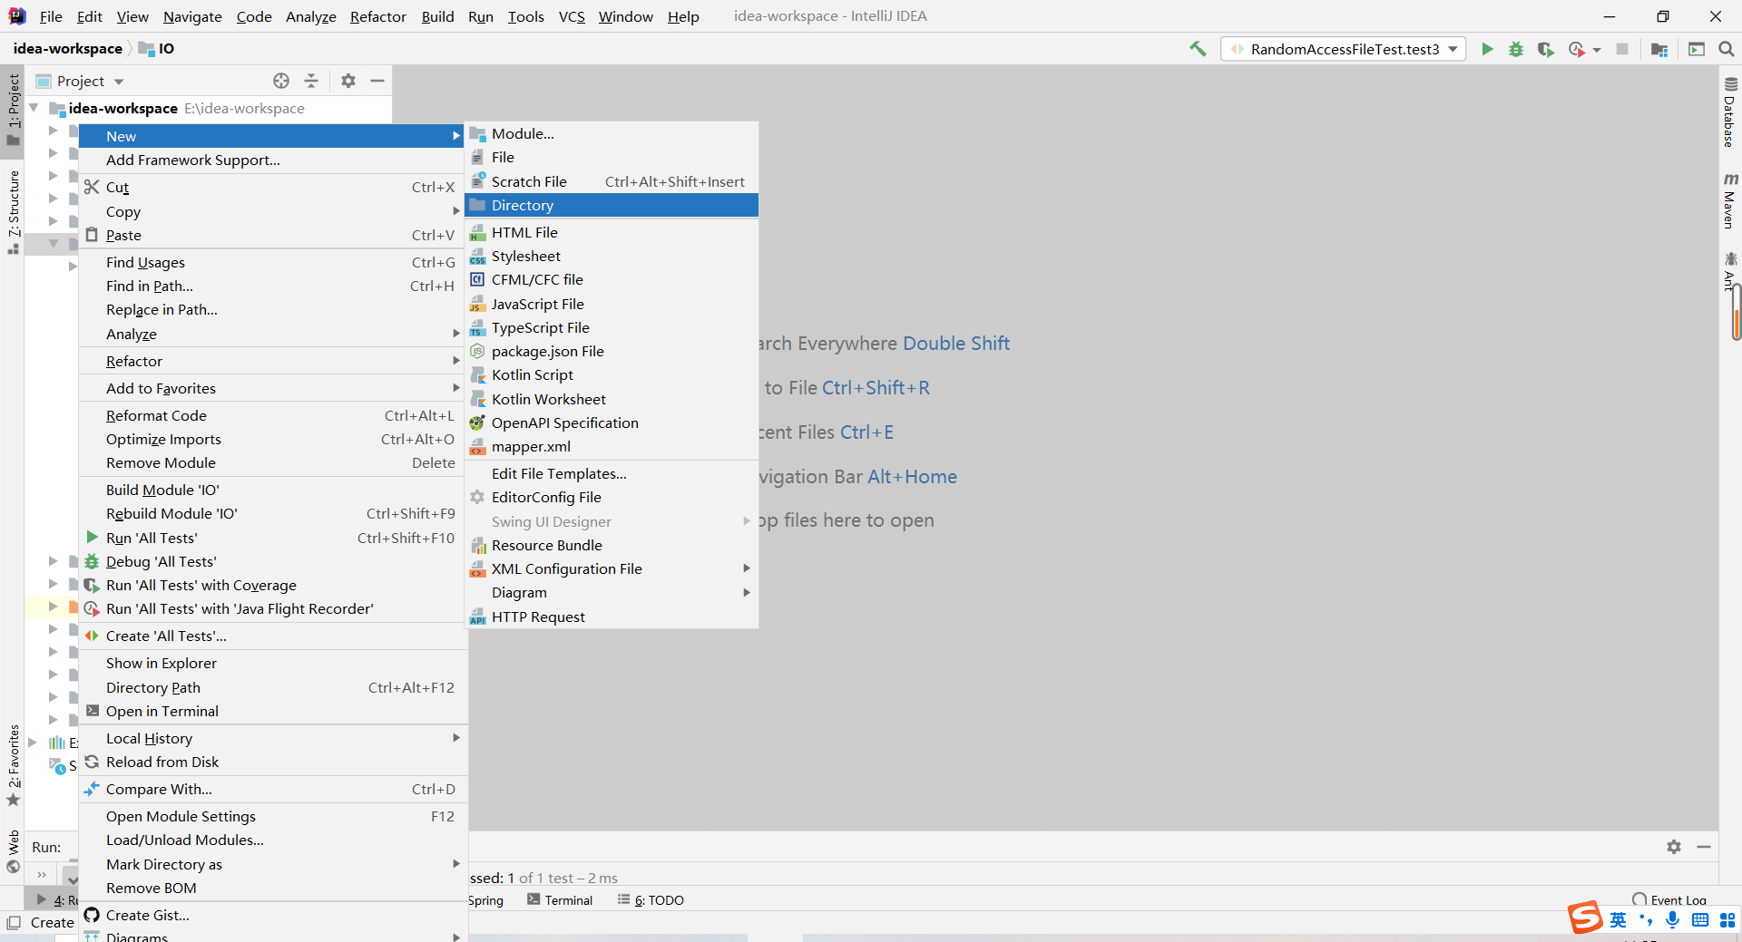Choose Directory from the New submenu
Image resolution: width=1742 pixels, height=942 pixels.
612,205
